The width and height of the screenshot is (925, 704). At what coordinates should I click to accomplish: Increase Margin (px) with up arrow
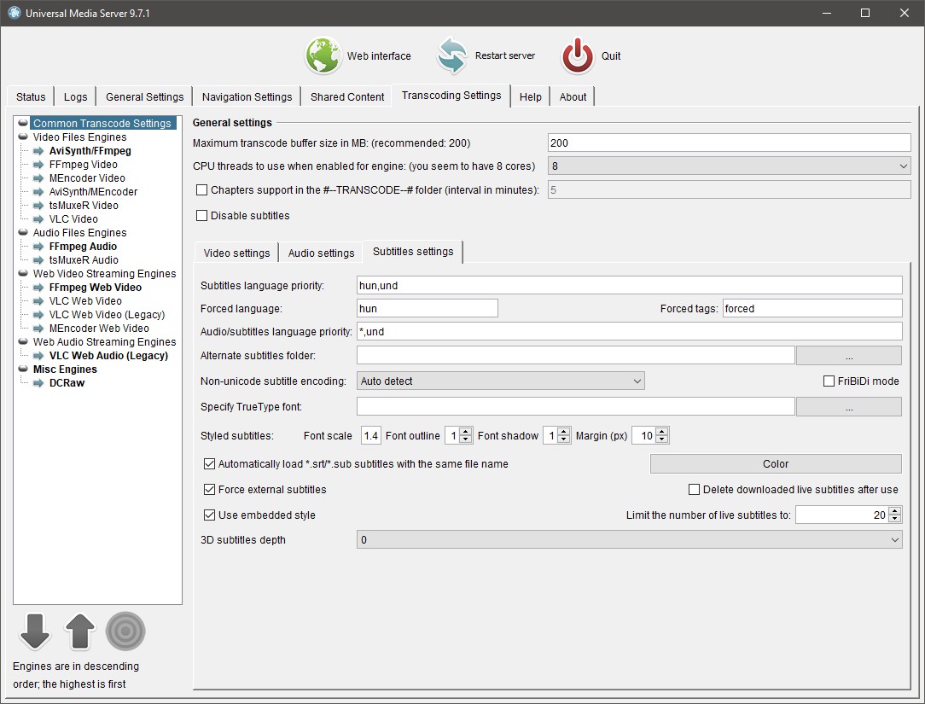662,432
